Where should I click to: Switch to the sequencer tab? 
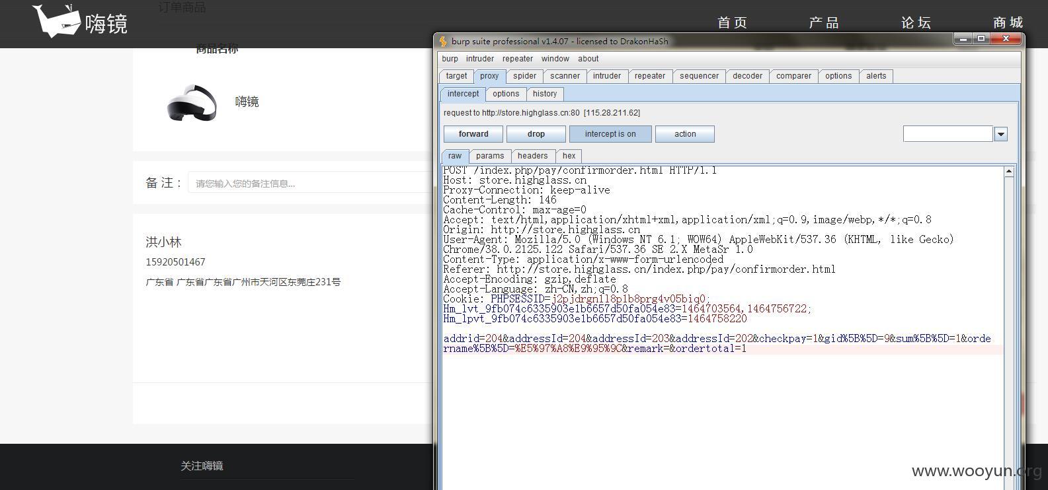(699, 76)
